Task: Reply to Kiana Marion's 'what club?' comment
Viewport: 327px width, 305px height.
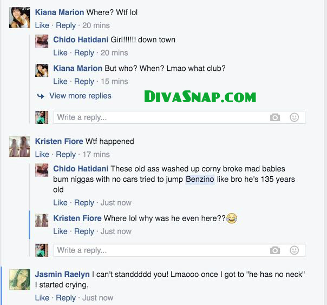Action: point(84,82)
